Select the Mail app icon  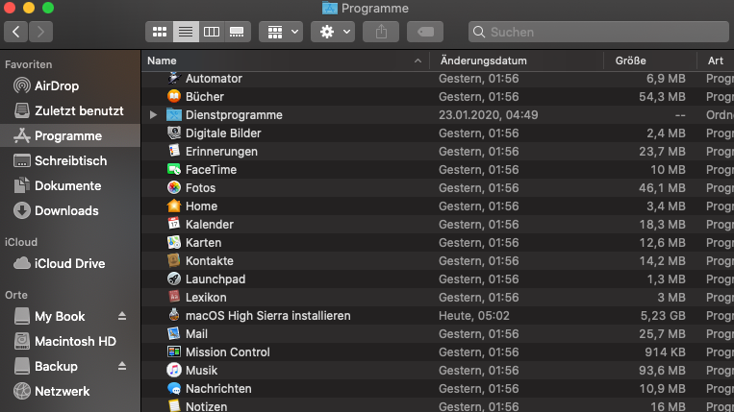pyautogui.click(x=173, y=334)
